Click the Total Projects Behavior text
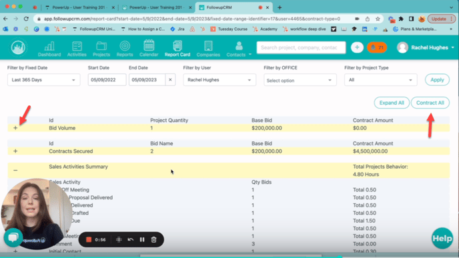Image resolution: width=459 pixels, height=258 pixels. click(380, 167)
